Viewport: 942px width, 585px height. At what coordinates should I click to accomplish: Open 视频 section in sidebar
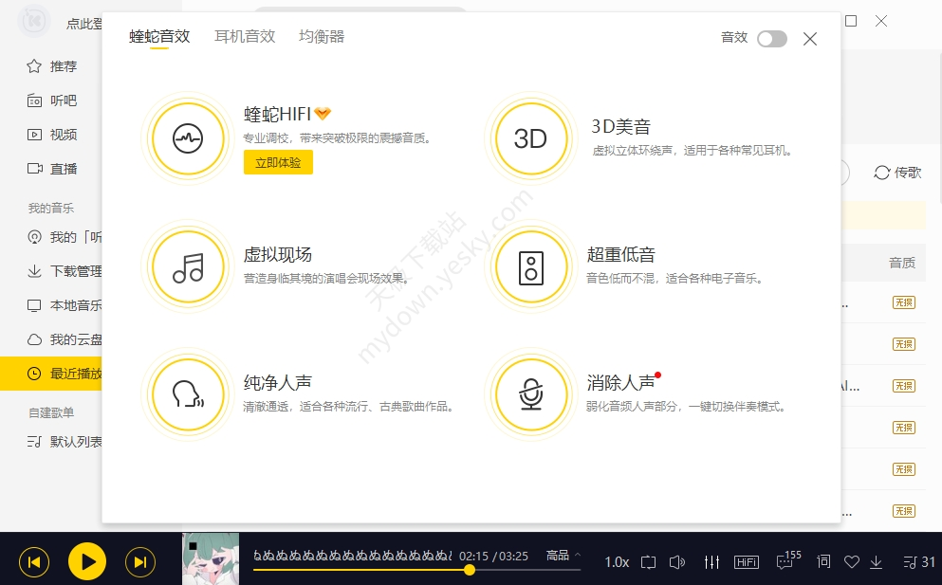(51, 135)
